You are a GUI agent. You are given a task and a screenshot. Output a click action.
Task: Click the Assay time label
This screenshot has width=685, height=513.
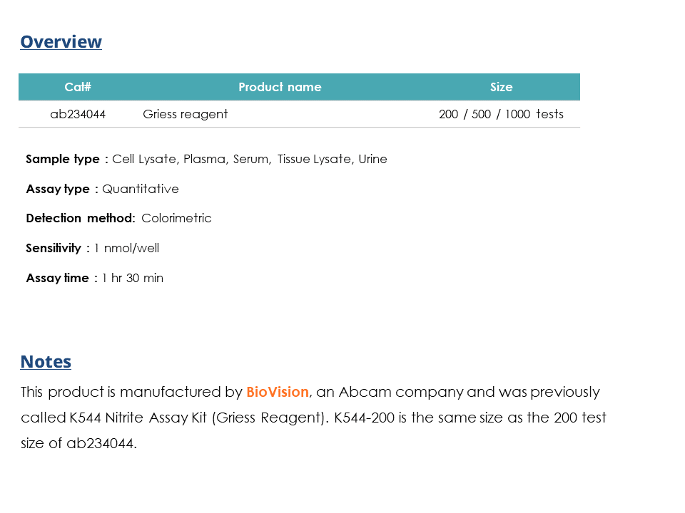[57, 278]
